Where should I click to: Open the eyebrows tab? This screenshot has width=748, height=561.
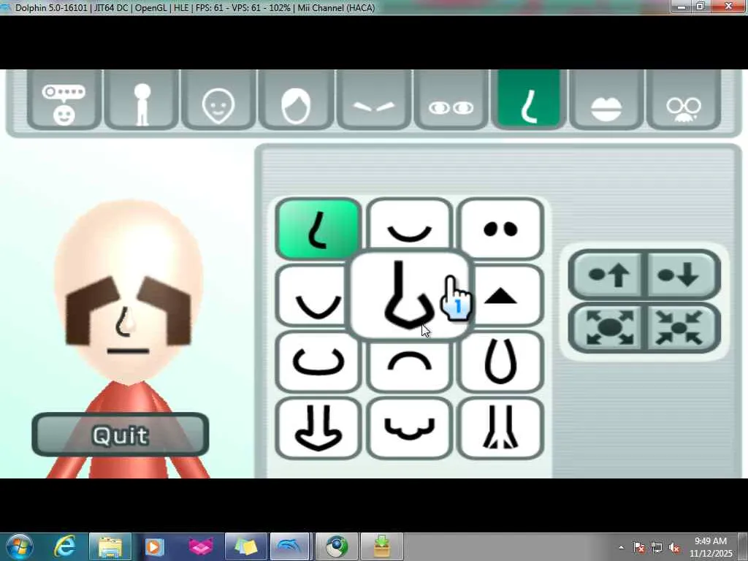coord(374,99)
